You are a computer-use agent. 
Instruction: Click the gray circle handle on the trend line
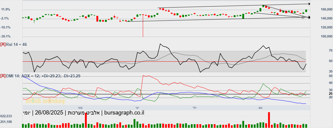[303, 17]
